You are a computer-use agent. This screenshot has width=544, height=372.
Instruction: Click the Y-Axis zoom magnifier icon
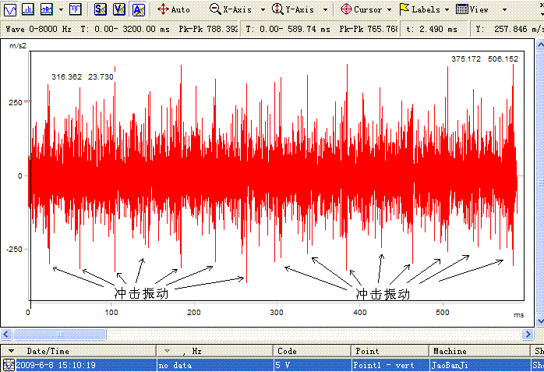tap(277, 9)
